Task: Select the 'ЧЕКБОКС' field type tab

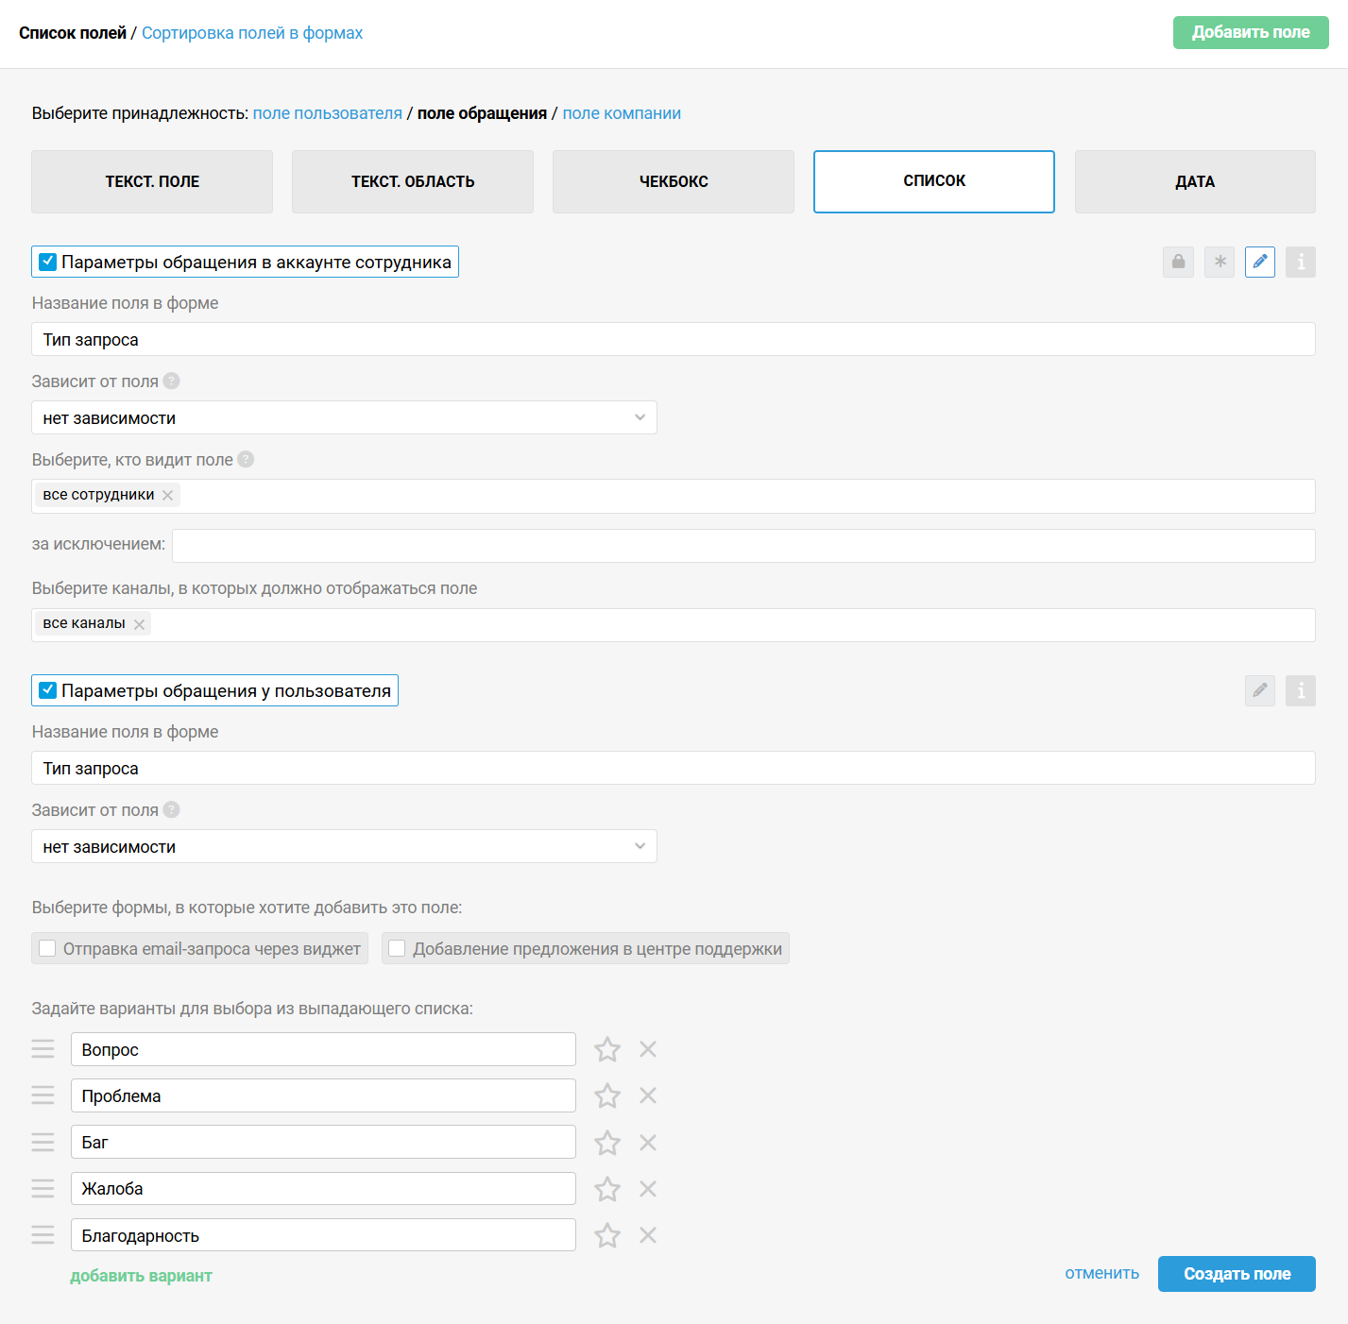Action: click(x=674, y=181)
